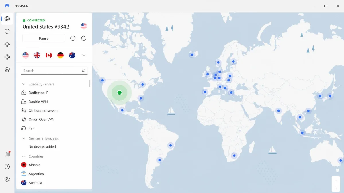This screenshot has height=193, width=344.
Task: Open the layers icon in sidebar
Action: click(7, 70)
